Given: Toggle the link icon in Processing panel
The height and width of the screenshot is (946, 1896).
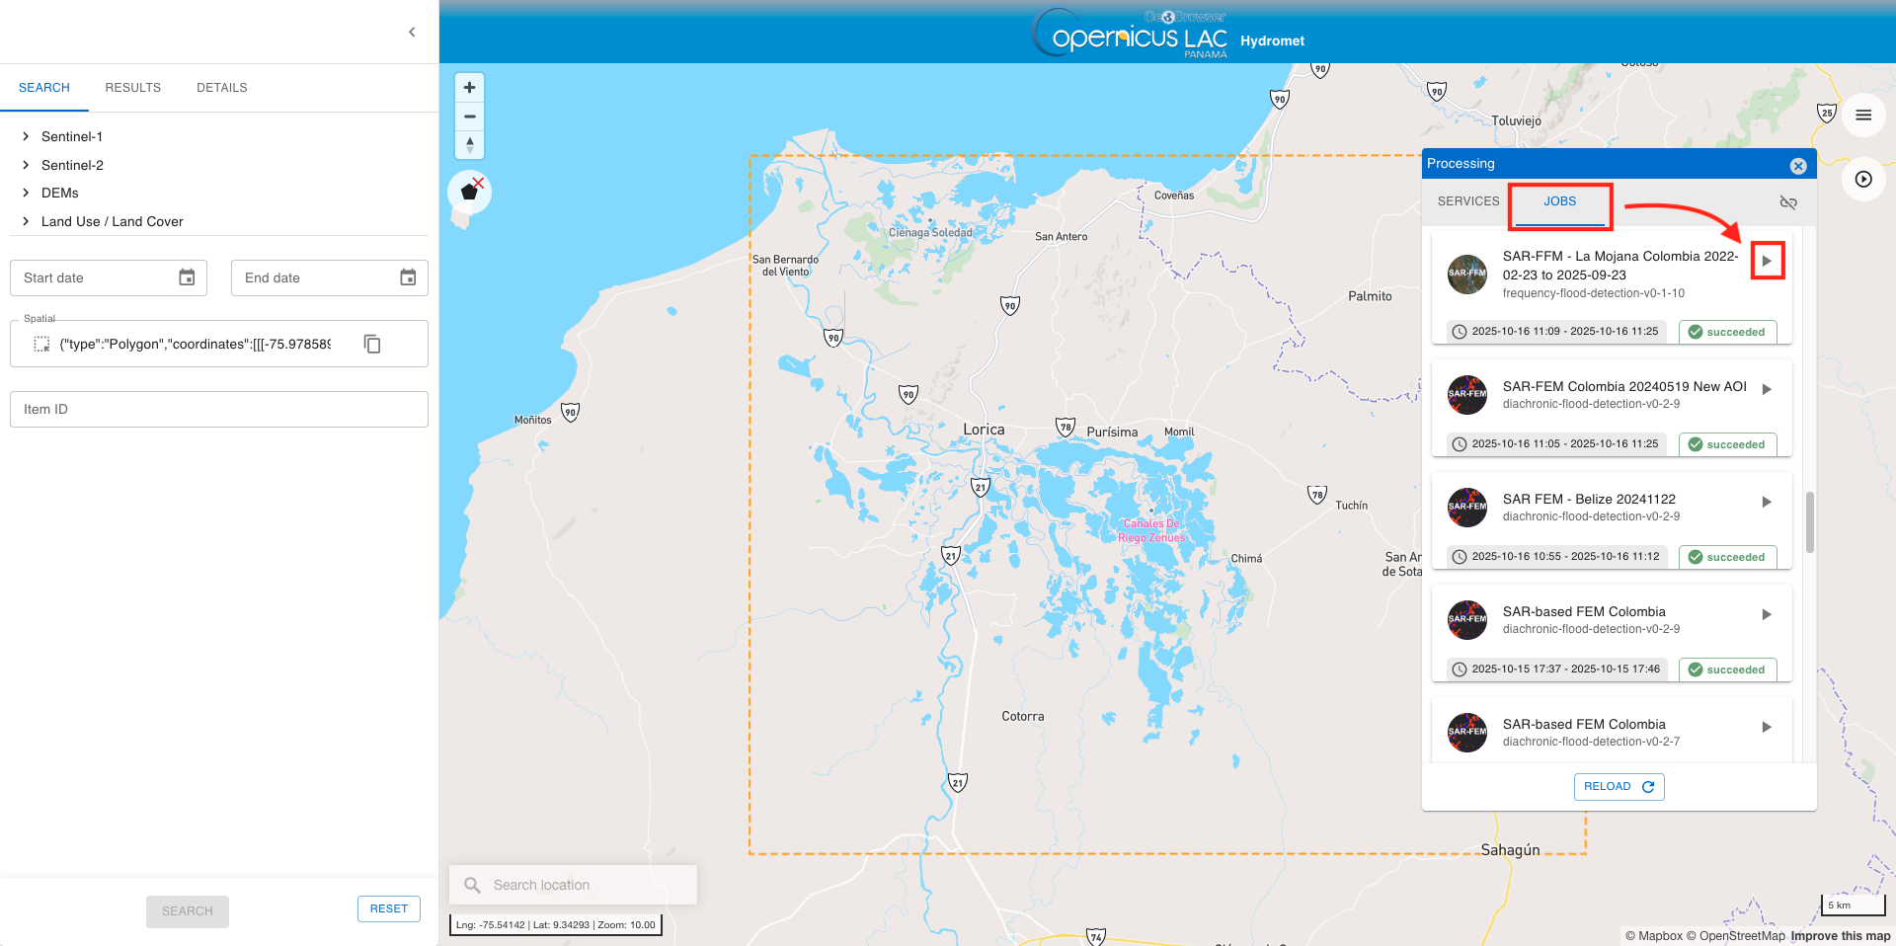Looking at the screenshot, I should click(x=1787, y=202).
